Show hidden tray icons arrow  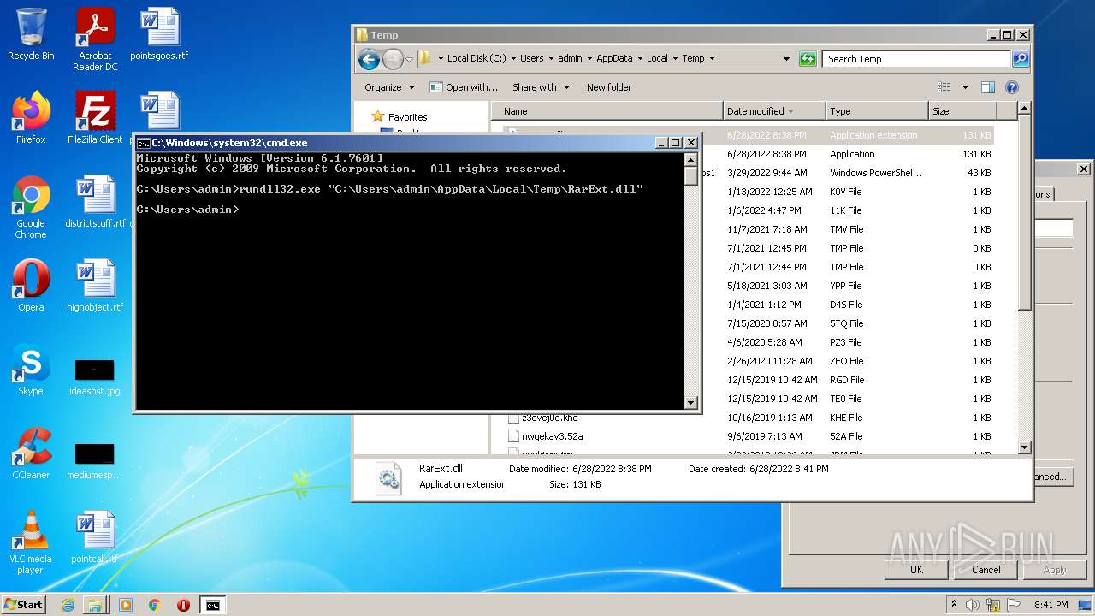coord(955,605)
